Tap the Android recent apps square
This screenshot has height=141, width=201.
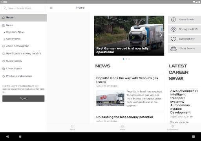pyautogui.click(x=194, y=137)
